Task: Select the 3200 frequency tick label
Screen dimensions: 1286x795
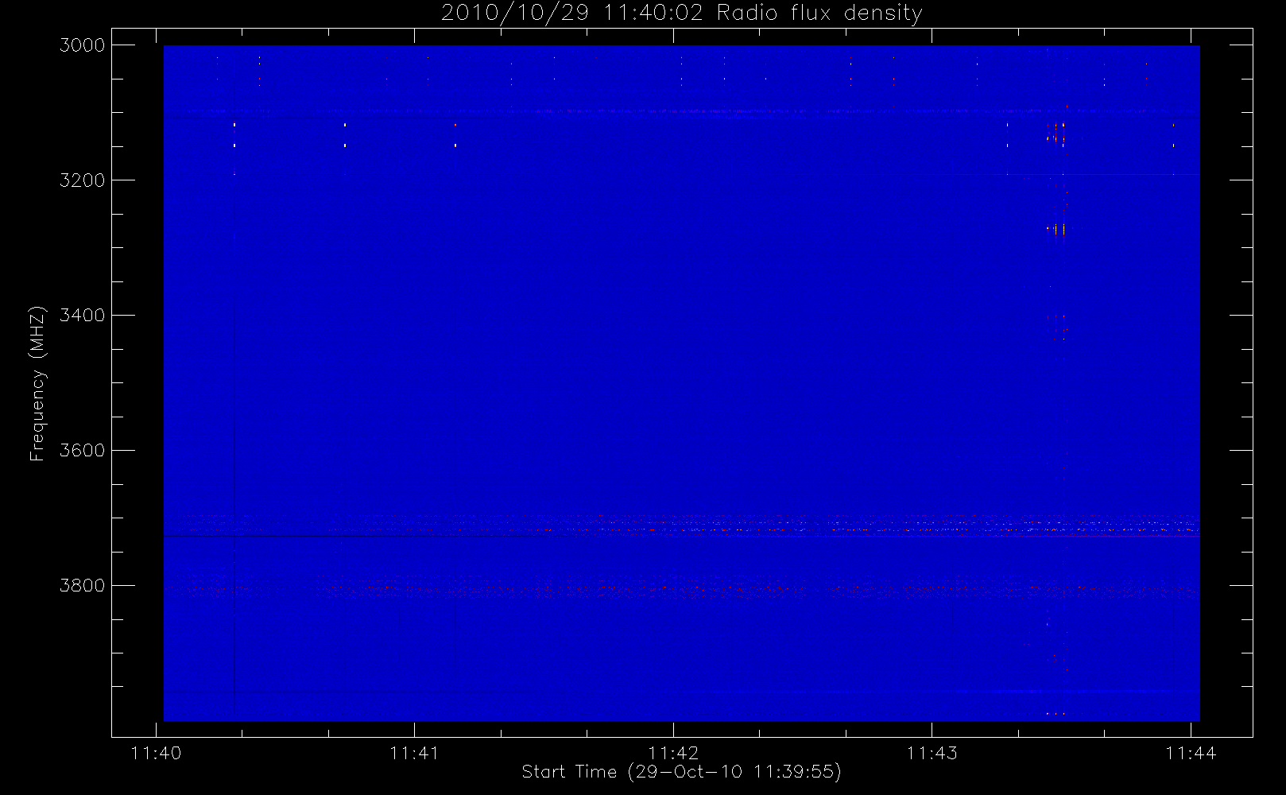Action: pyautogui.click(x=83, y=180)
